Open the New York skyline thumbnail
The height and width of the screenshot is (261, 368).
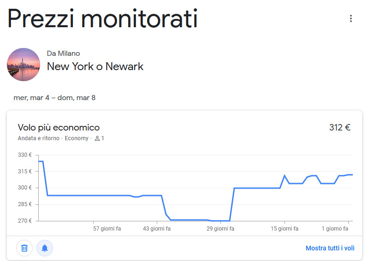[x=24, y=65]
